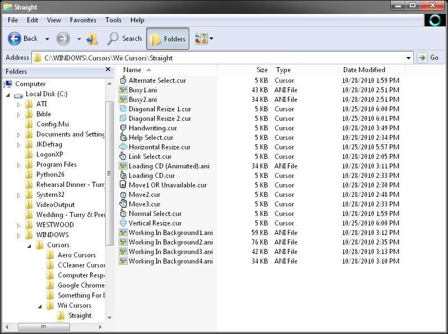The image size is (448, 334).
Task: Click the Back navigation arrow icon
Action: click(15, 39)
